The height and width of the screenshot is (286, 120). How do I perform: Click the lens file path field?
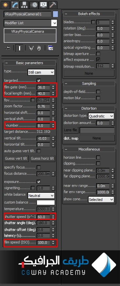pyautogui.click(x=97, y=130)
